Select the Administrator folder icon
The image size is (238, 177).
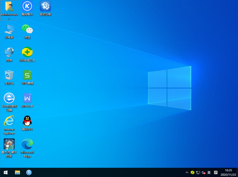click(x=9, y=6)
